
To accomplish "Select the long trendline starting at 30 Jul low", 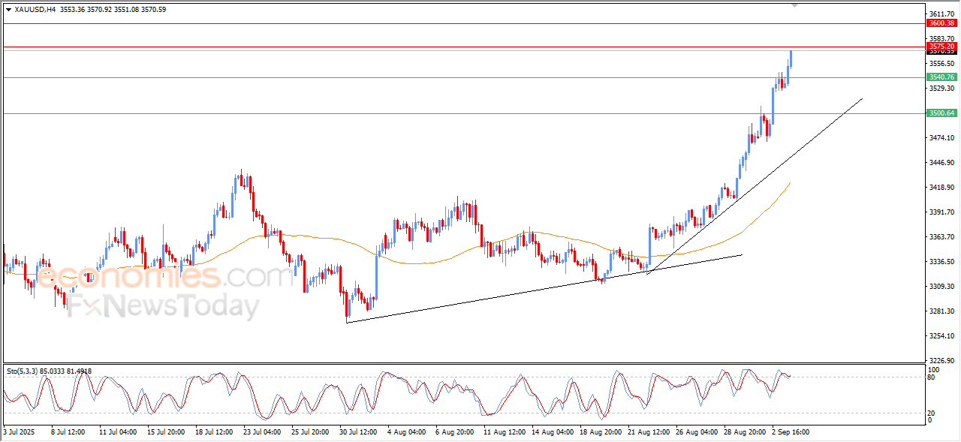I will click(x=544, y=289).
